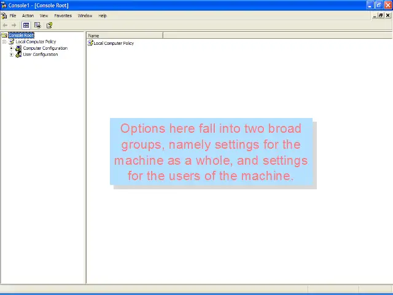Select Local Computer Policy text in list pane
This screenshot has width=393, height=295.
(x=114, y=43)
